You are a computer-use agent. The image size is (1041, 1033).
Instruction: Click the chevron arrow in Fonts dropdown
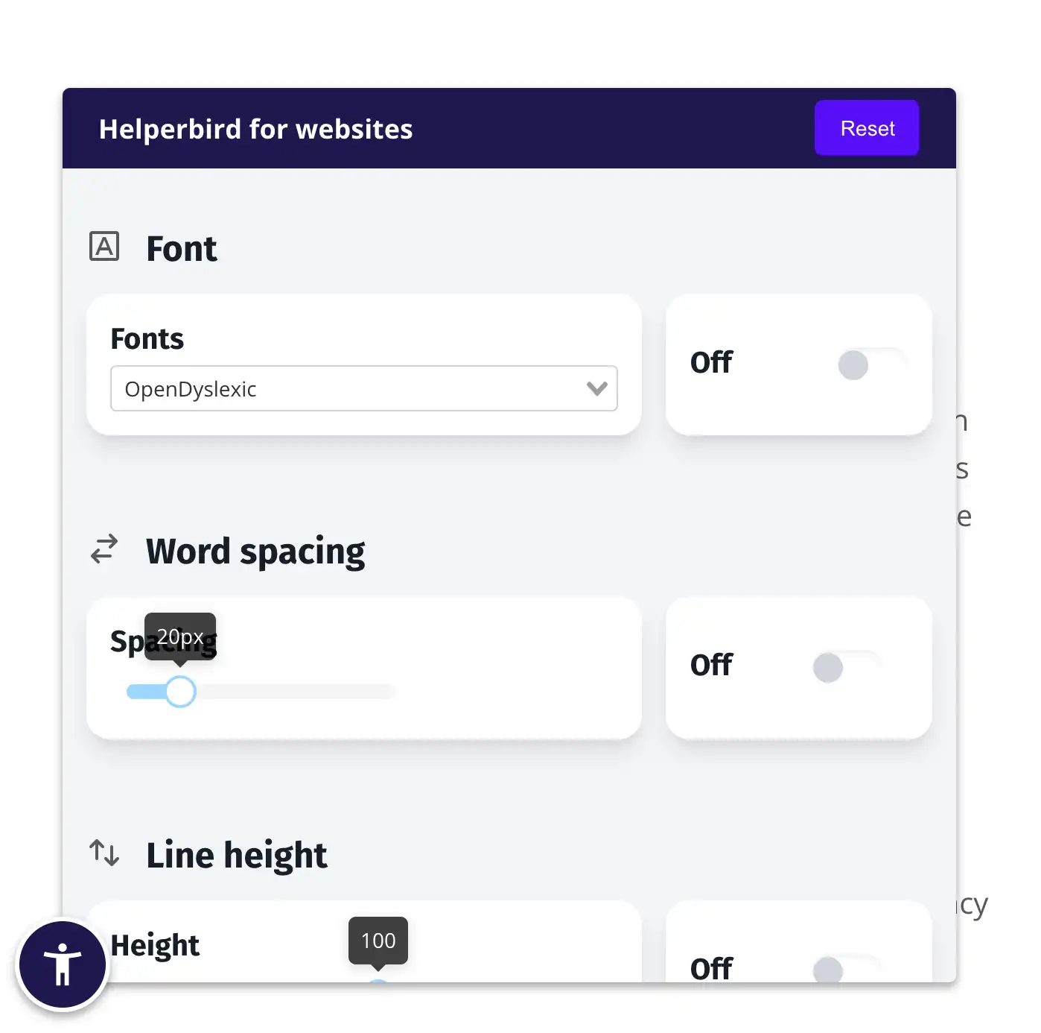pyautogui.click(x=596, y=388)
